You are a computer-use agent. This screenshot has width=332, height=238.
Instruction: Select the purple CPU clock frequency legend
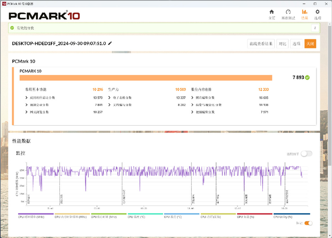36,216
